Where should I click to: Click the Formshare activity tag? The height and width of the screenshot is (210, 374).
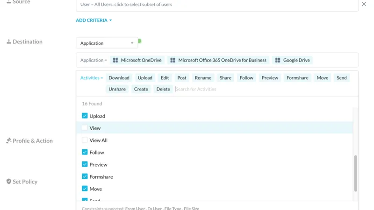point(297,78)
